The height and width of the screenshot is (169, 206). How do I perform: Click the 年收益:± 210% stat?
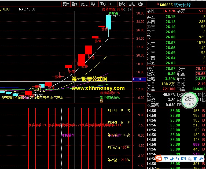pos(119,160)
